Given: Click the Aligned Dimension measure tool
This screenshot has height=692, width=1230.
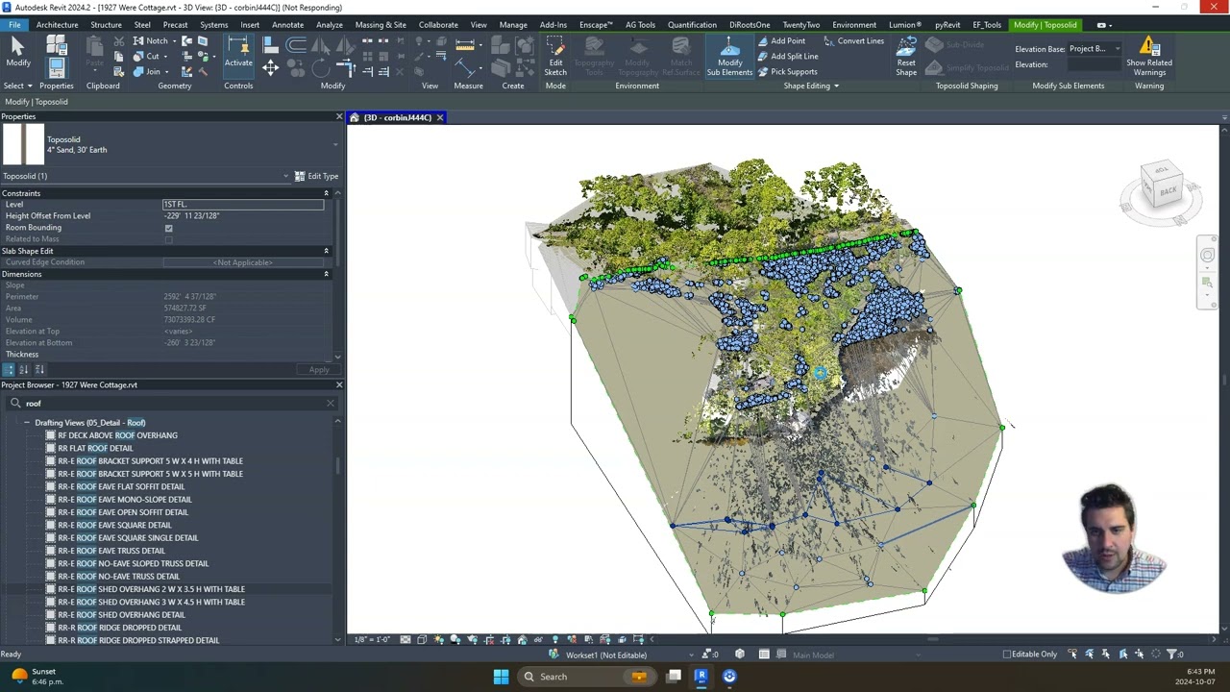Looking at the screenshot, I should tap(465, 46).
